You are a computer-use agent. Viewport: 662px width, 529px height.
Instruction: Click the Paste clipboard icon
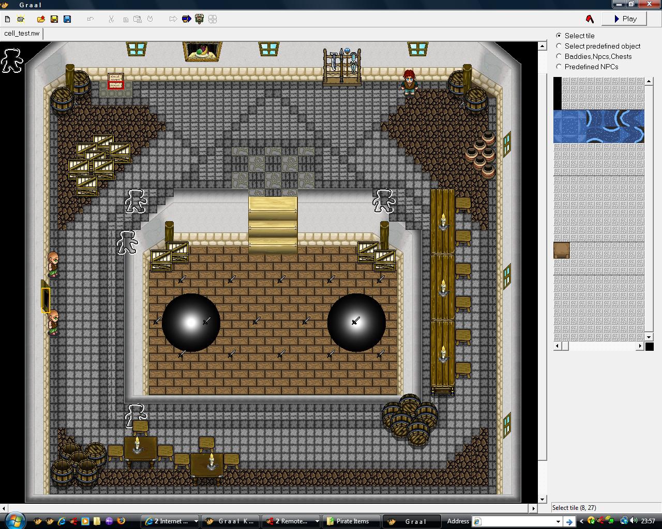coord(138,19)
